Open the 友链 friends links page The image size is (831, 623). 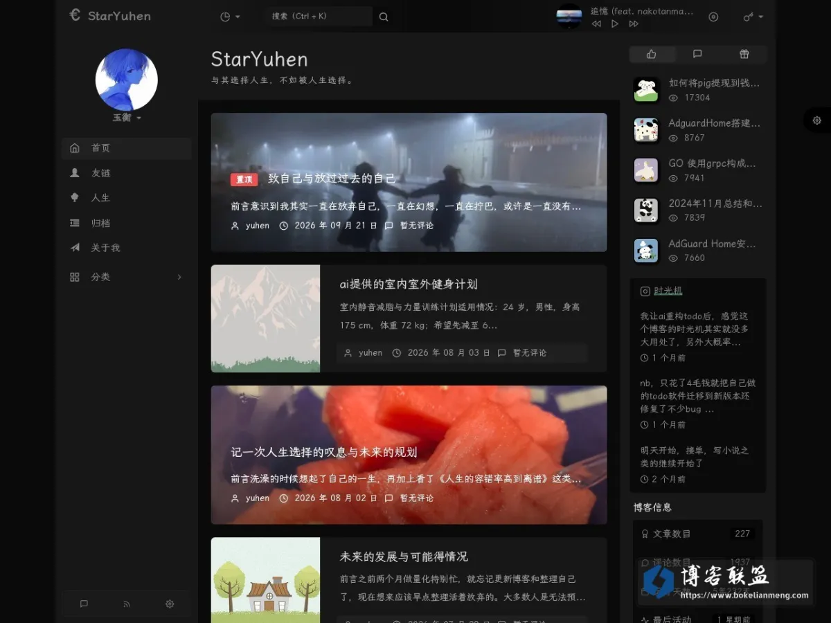click(x=126, y=173)
